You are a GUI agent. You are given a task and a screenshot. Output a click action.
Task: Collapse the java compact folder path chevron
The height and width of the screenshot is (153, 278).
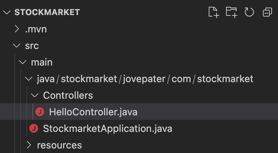[x=29, y=79]
